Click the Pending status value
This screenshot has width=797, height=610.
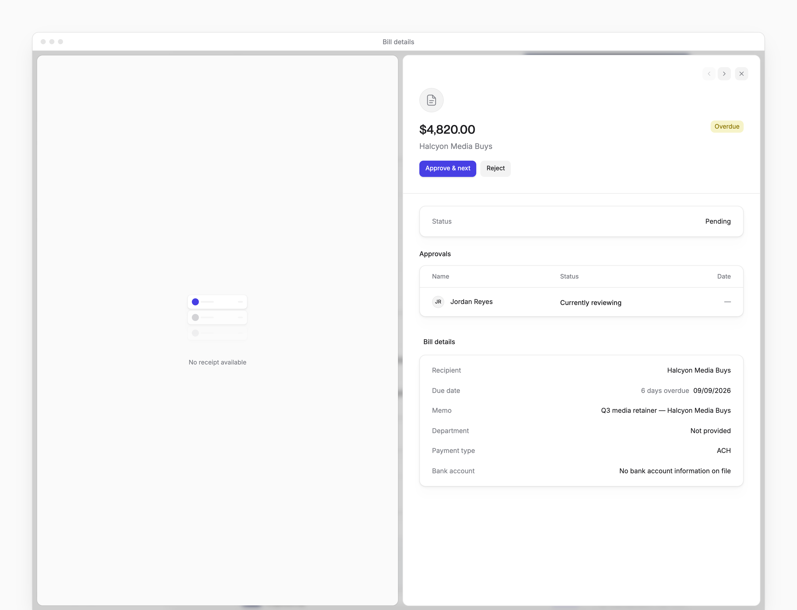tap(718, 221)
